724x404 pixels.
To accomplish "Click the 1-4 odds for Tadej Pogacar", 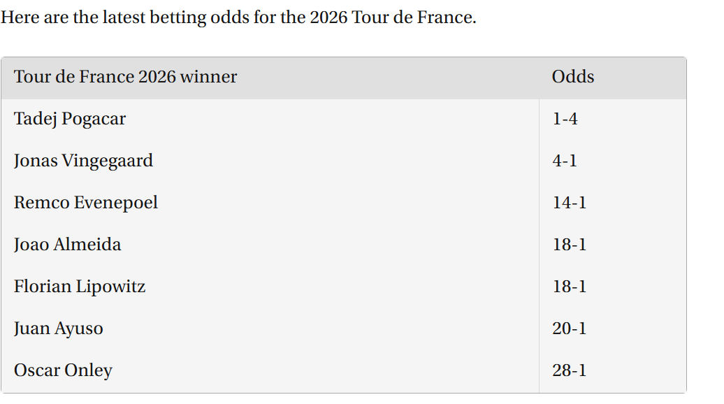I will (x=565, y=119).
